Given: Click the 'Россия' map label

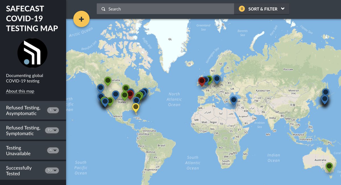Looking at the screenshot, I should (288, 69).
